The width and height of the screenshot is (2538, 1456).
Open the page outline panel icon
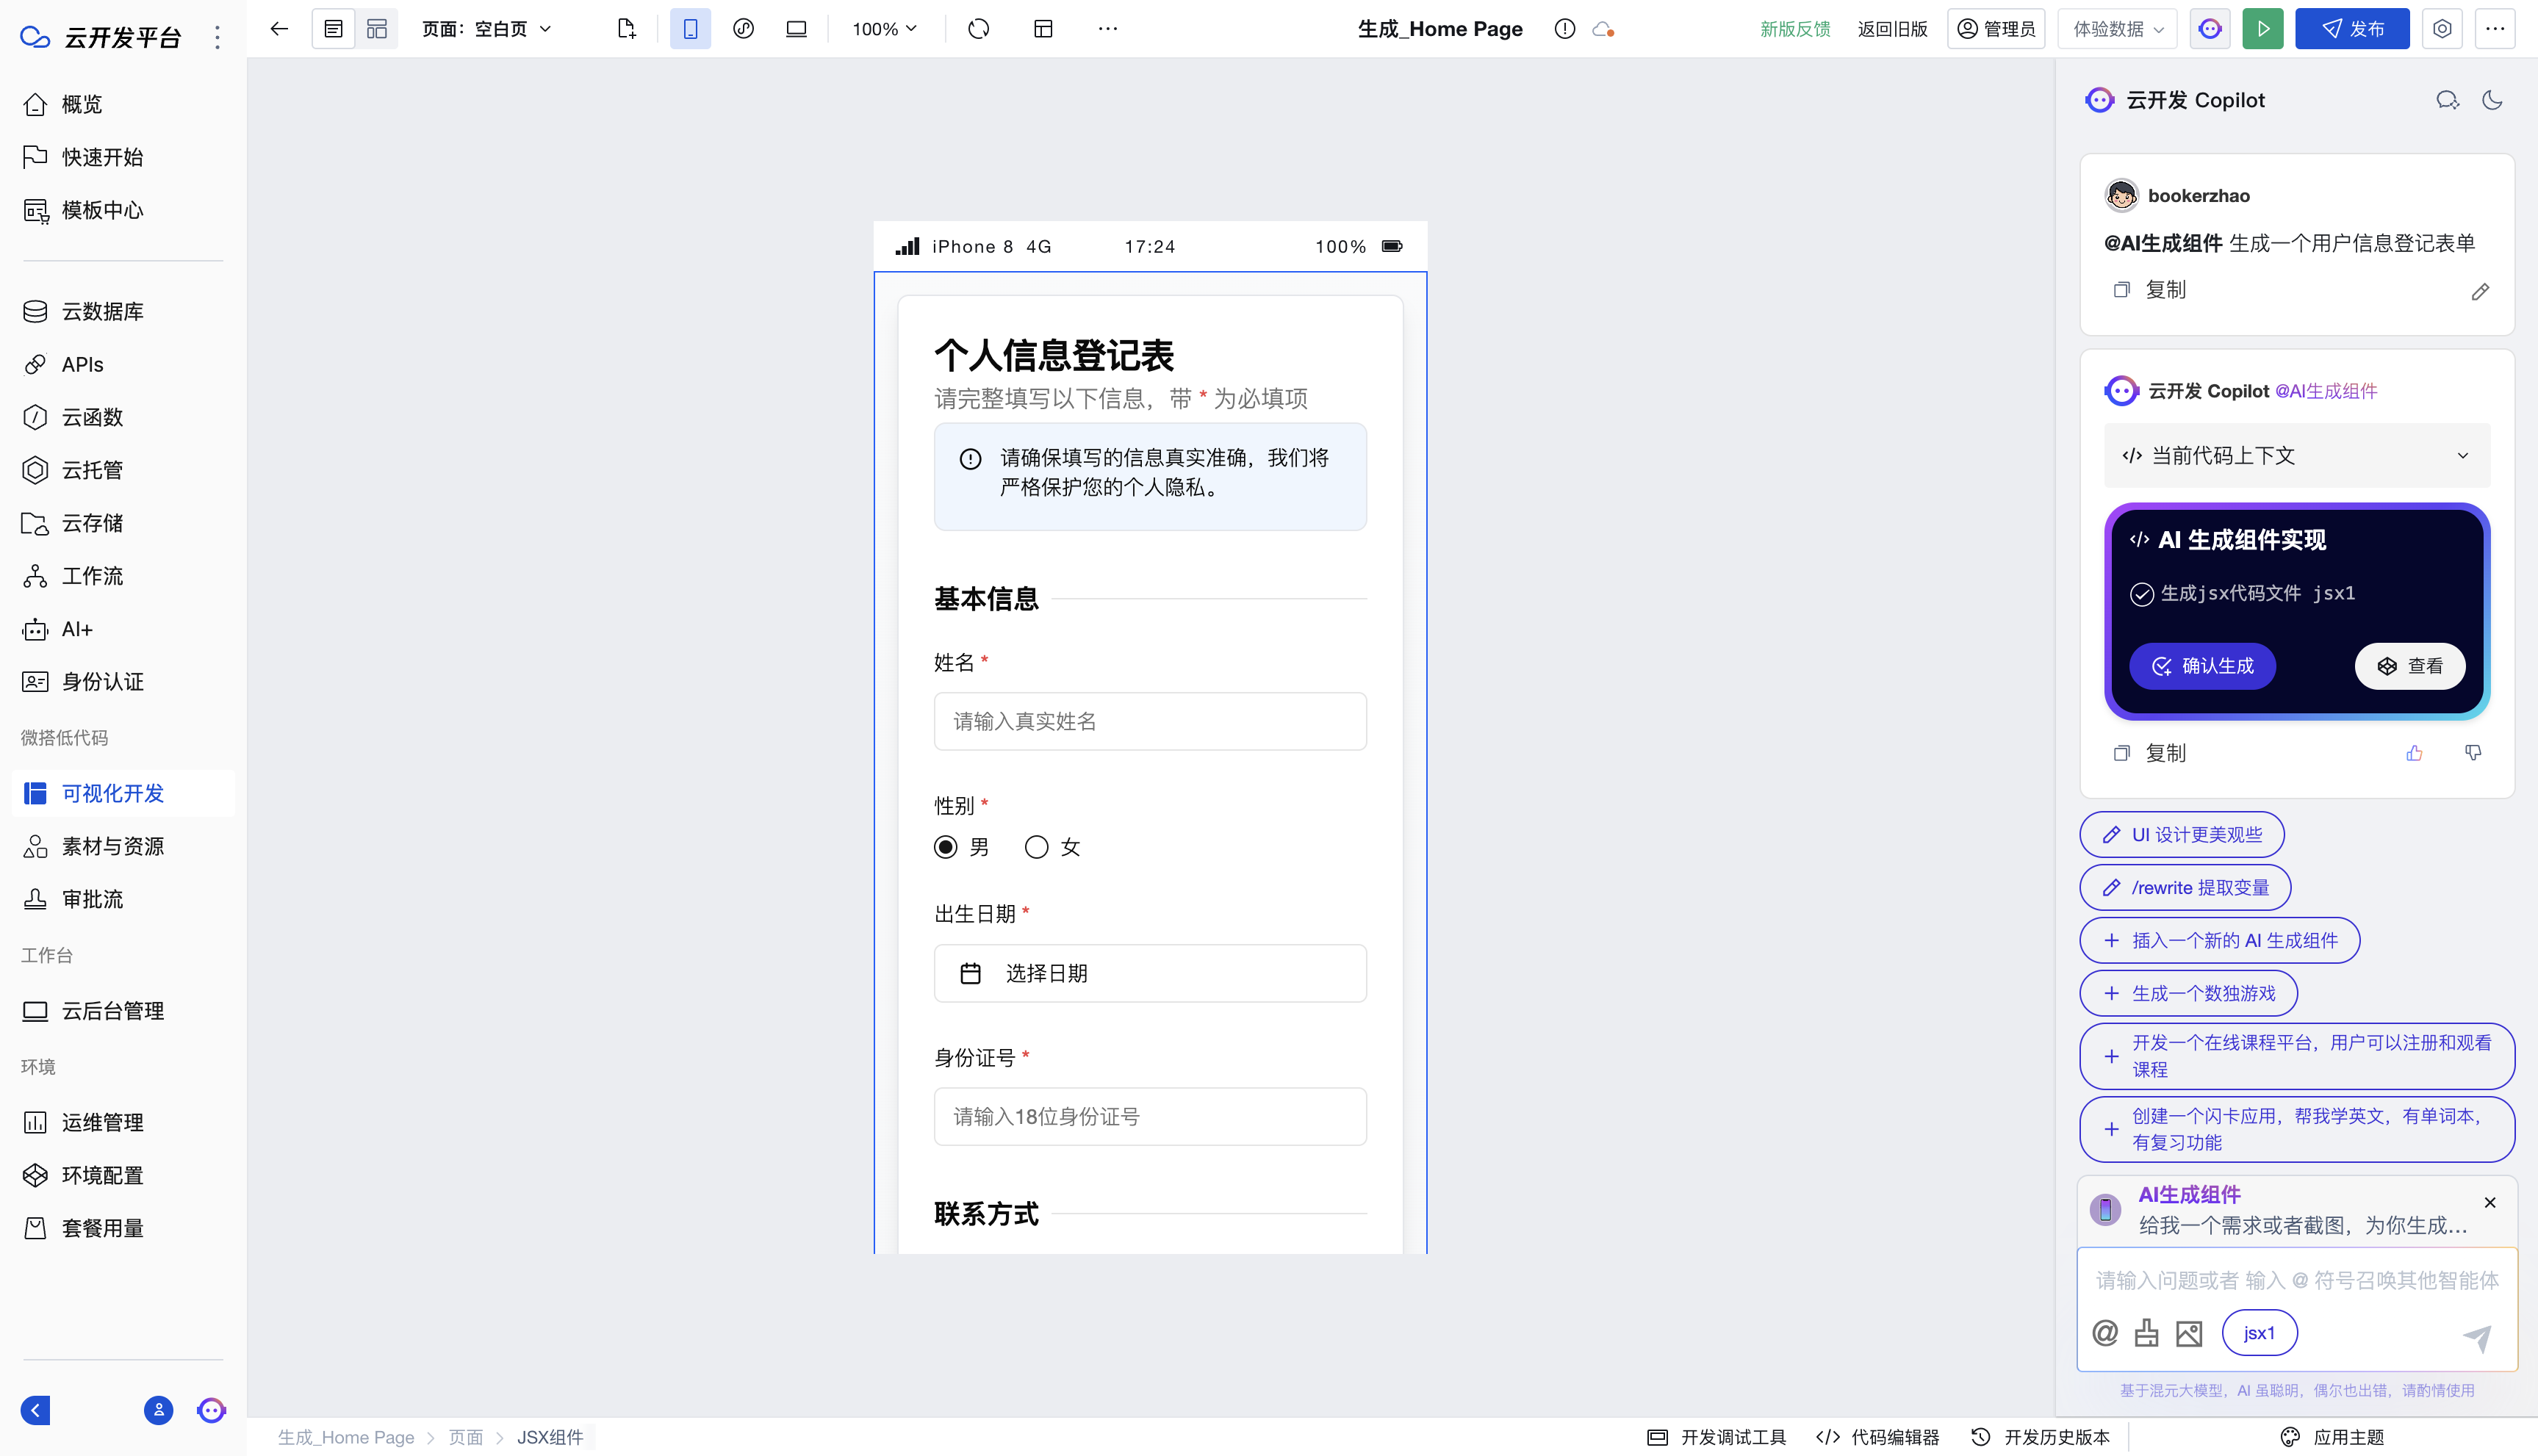(333, 29)
